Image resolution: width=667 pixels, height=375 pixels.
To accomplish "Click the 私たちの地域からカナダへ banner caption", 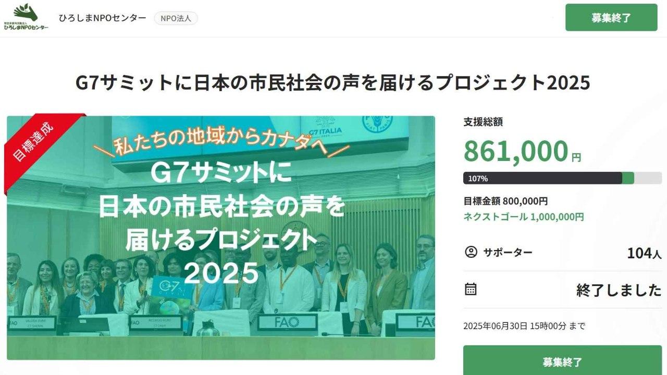I will pyautogui.click(x=221, y=143).
